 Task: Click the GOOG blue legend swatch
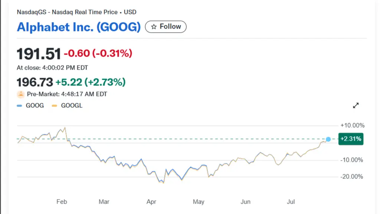(20, 106)
